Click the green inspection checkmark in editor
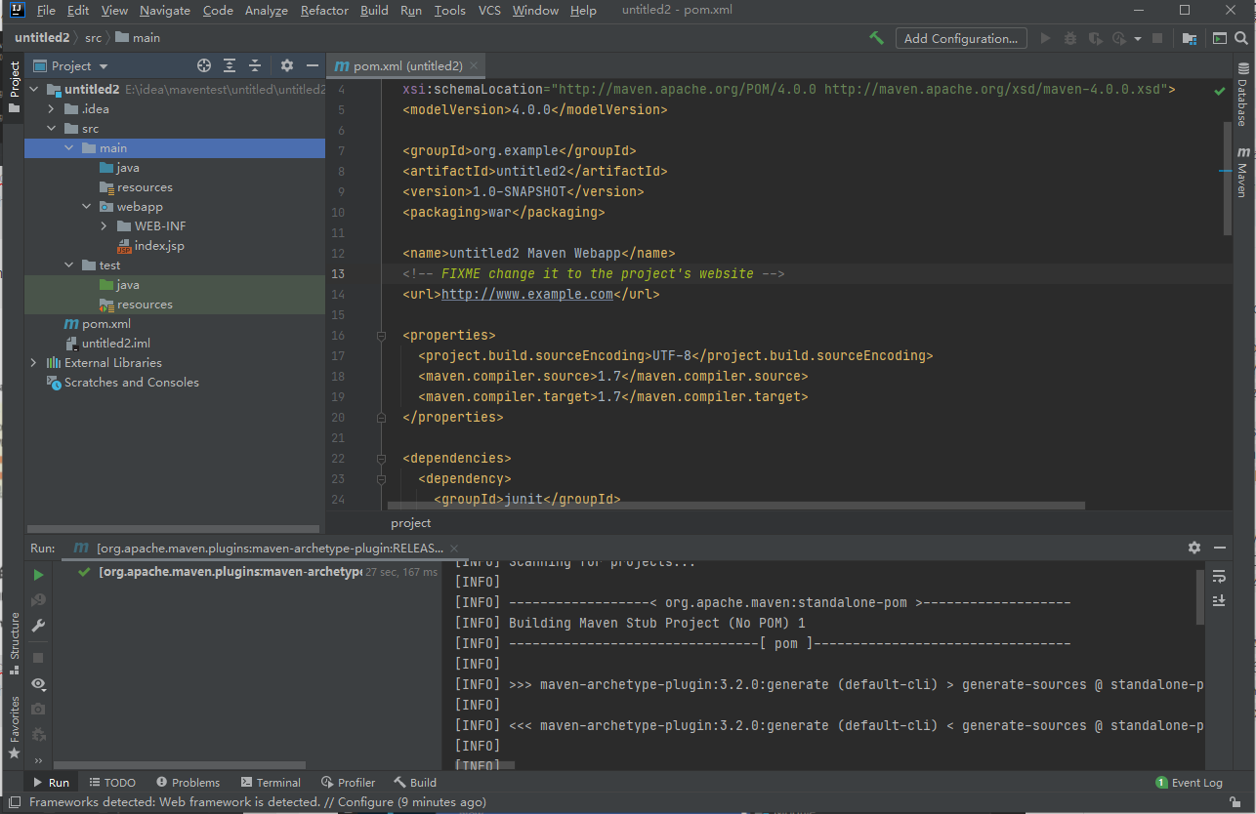 pyautogui.click(x=1219, y=90)
